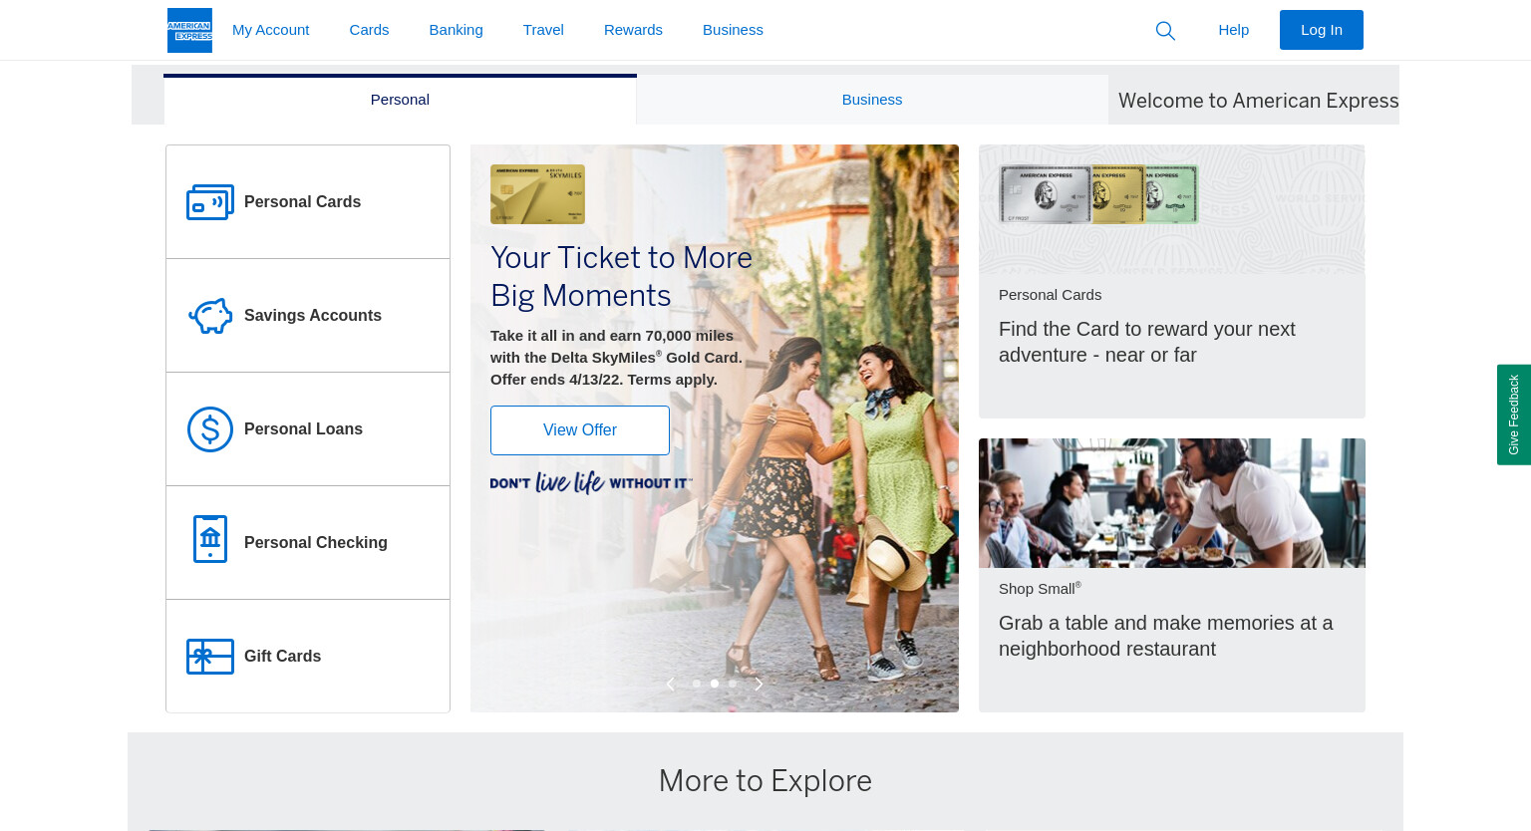Open the search magnifier icon
Image resolution: width=1531 pixels, height=831 pixels.
[1165, 31]
